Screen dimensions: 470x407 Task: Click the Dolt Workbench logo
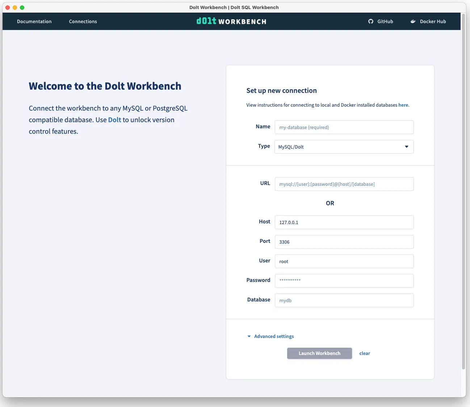point(231,21)
